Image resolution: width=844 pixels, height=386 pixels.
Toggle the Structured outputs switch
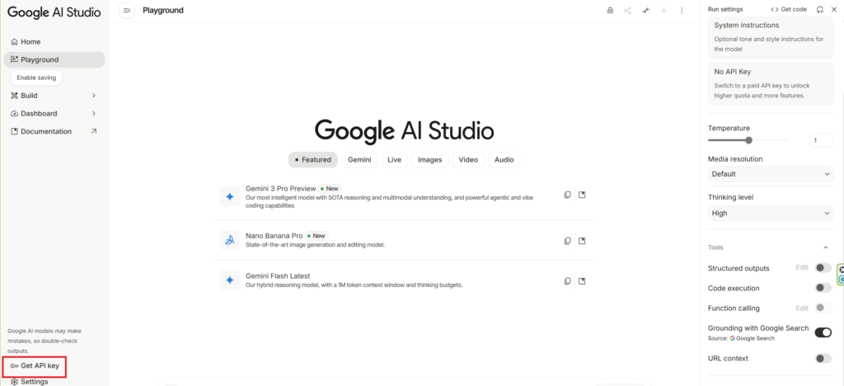(x=823, y=268)
